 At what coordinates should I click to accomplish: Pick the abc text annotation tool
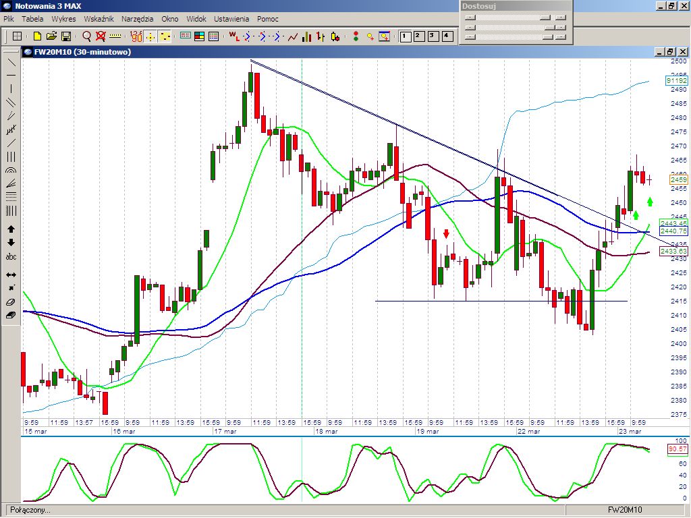(x=11, y=256)
